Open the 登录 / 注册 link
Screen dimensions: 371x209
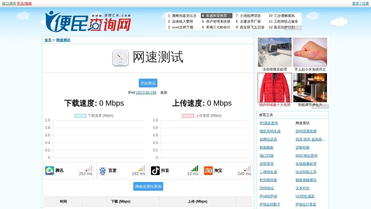(360, 3)
